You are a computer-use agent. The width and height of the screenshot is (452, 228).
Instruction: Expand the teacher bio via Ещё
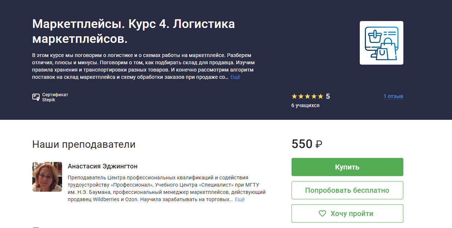pyautogui.click(x=240, y=200)
